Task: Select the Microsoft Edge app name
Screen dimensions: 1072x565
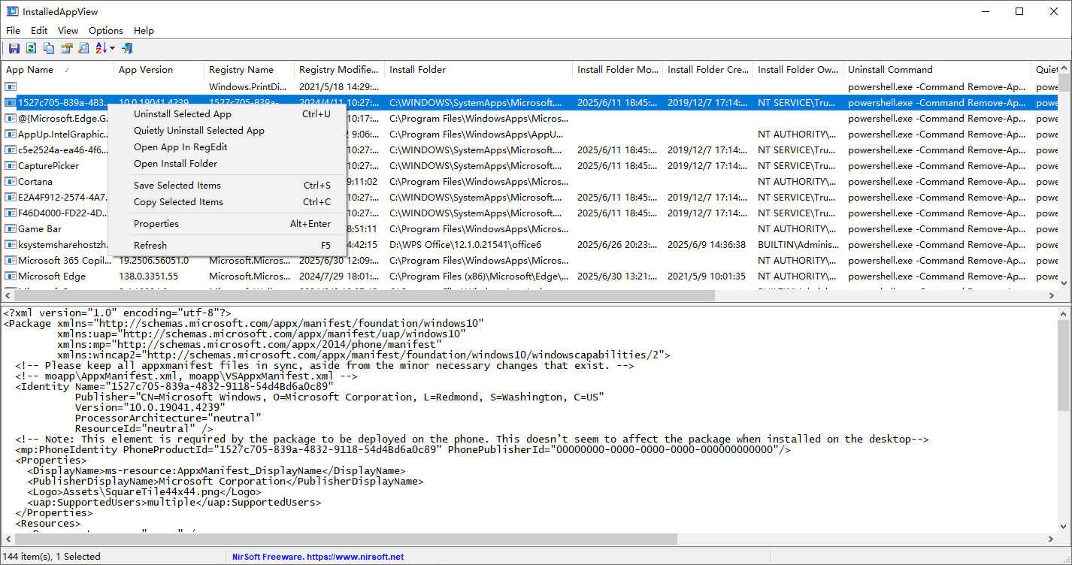Action: point(52,276)
